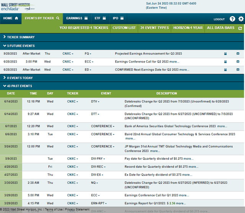Click more link on Pay date for Quarterly dividend
245x213 pixels.
189,159
